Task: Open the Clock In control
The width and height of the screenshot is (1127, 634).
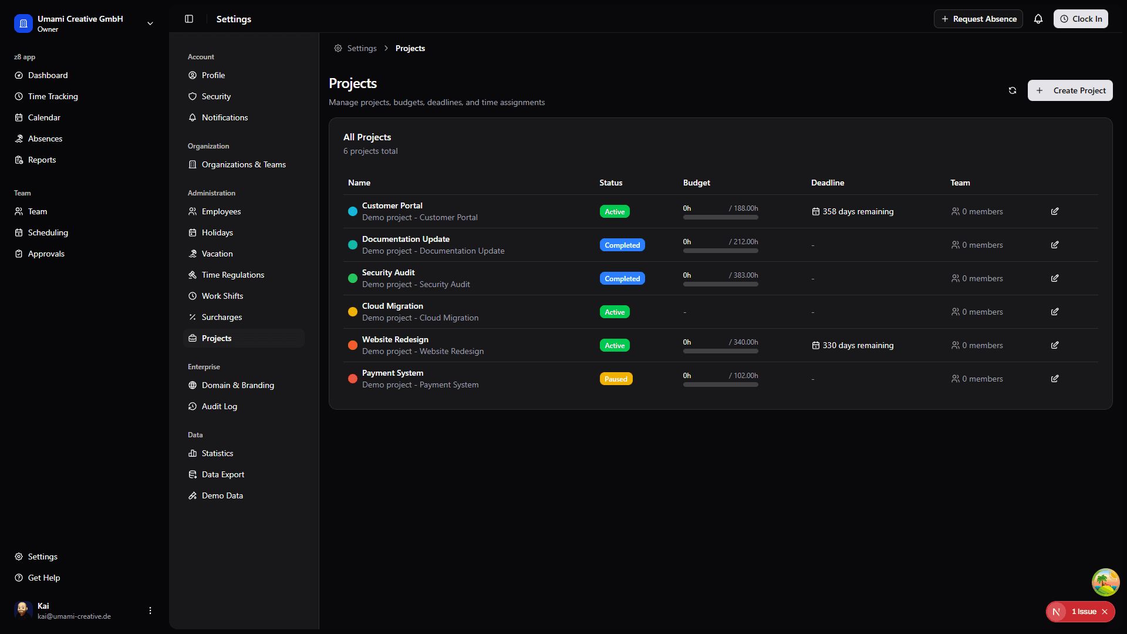Action: tap(1081, 18)
